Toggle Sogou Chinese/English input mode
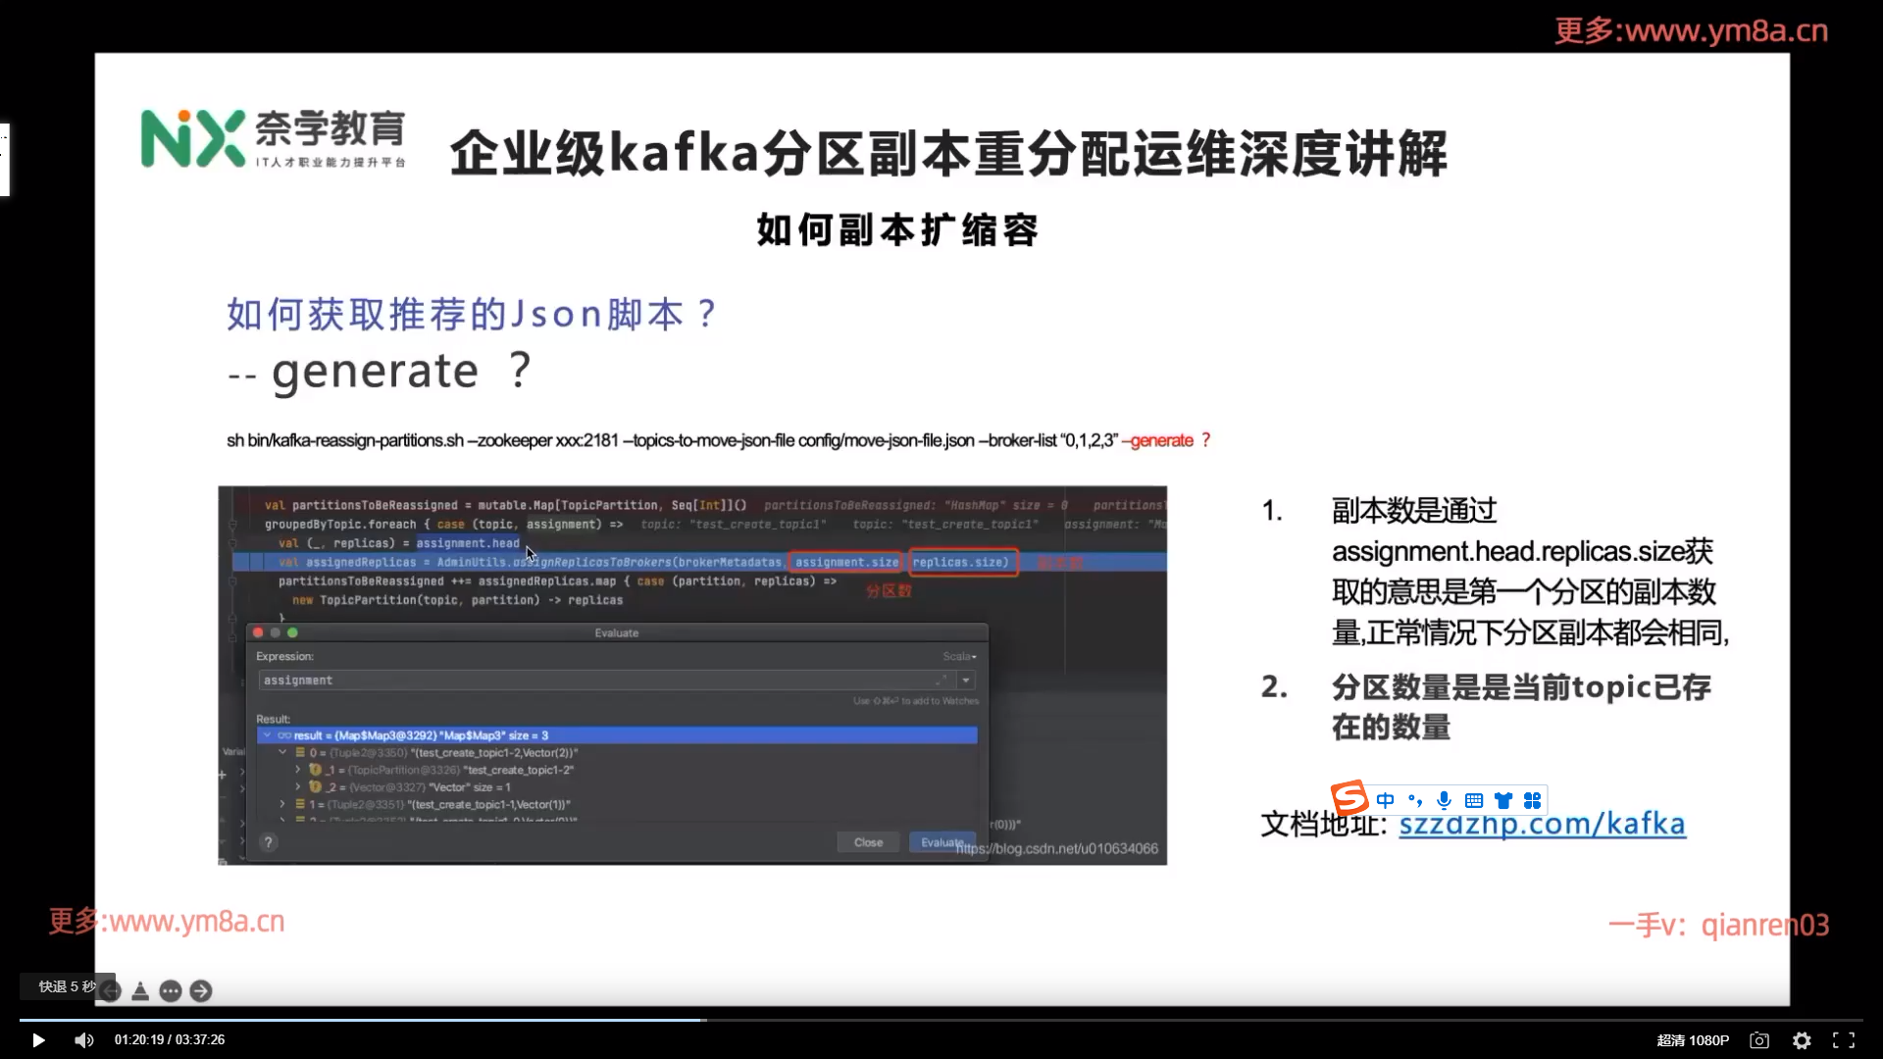 click(x=1385, y=800)
